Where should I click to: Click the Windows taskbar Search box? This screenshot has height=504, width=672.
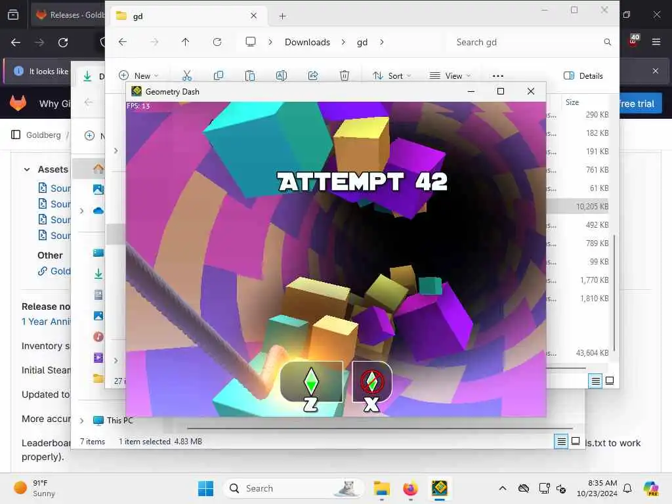293,488
